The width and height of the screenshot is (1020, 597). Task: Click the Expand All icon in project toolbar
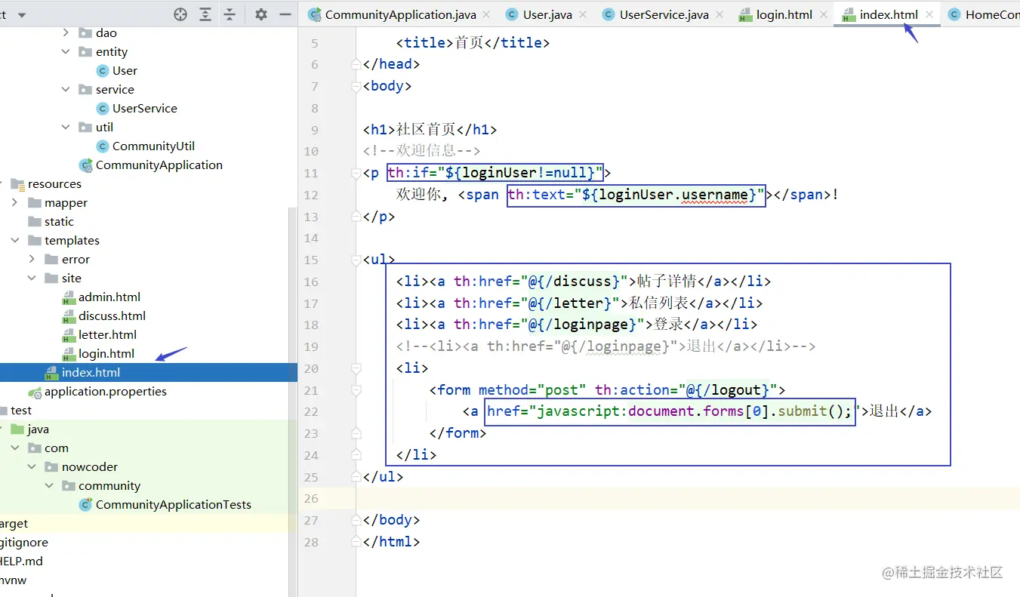[205, 14]
